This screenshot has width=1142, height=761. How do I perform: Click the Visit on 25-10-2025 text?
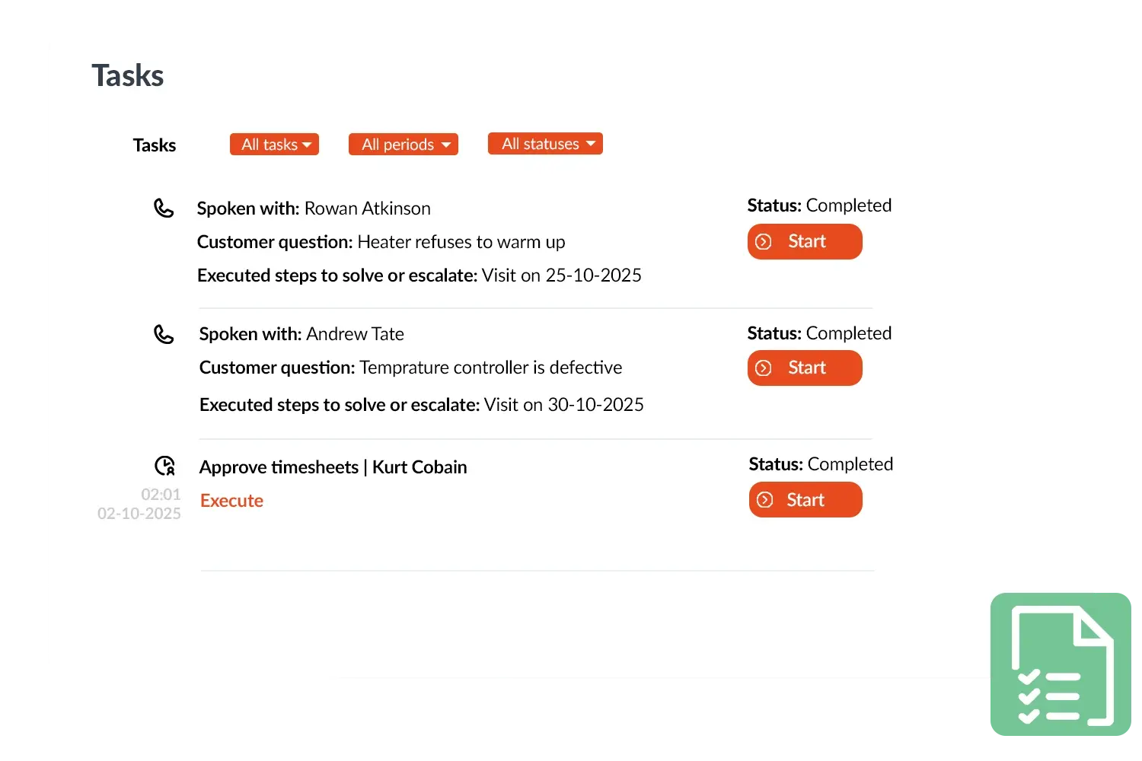(562, 275)
